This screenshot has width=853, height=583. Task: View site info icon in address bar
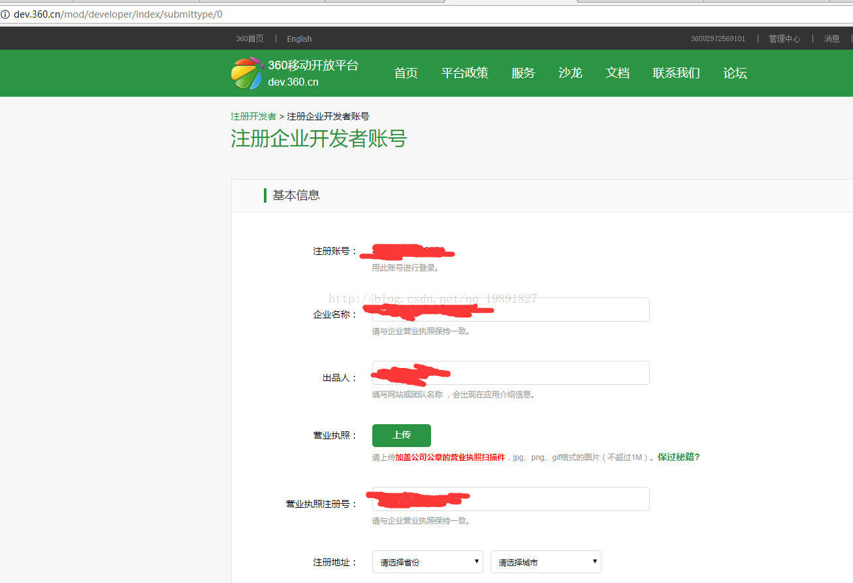[5, 14]
